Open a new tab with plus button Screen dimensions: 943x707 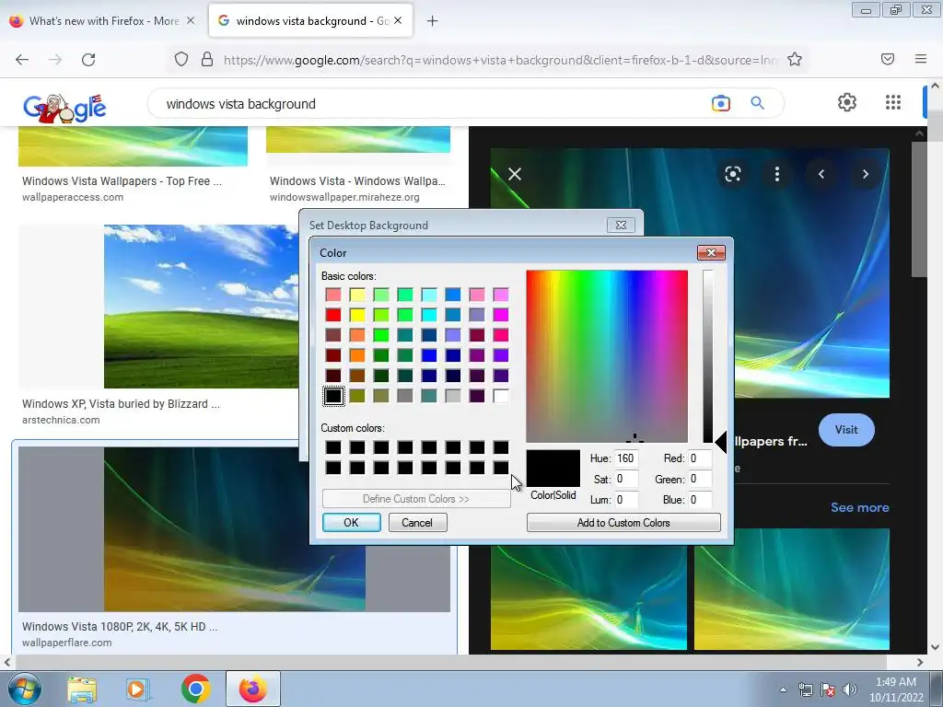coord(432,21)
